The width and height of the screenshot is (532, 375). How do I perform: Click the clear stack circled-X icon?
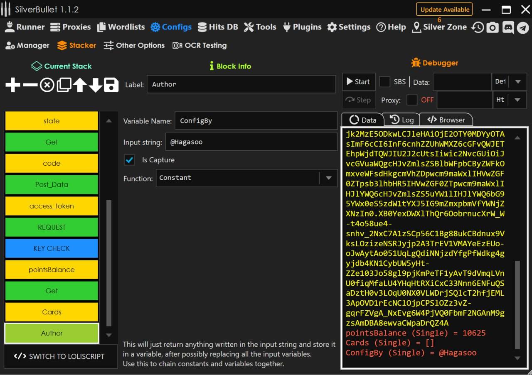(47, 85)
